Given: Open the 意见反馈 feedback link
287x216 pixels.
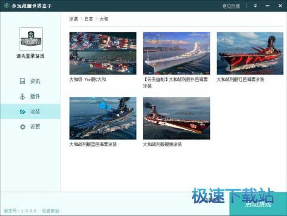Looking at the screenshot, I should pyautogui.click(x=231, y=6).
